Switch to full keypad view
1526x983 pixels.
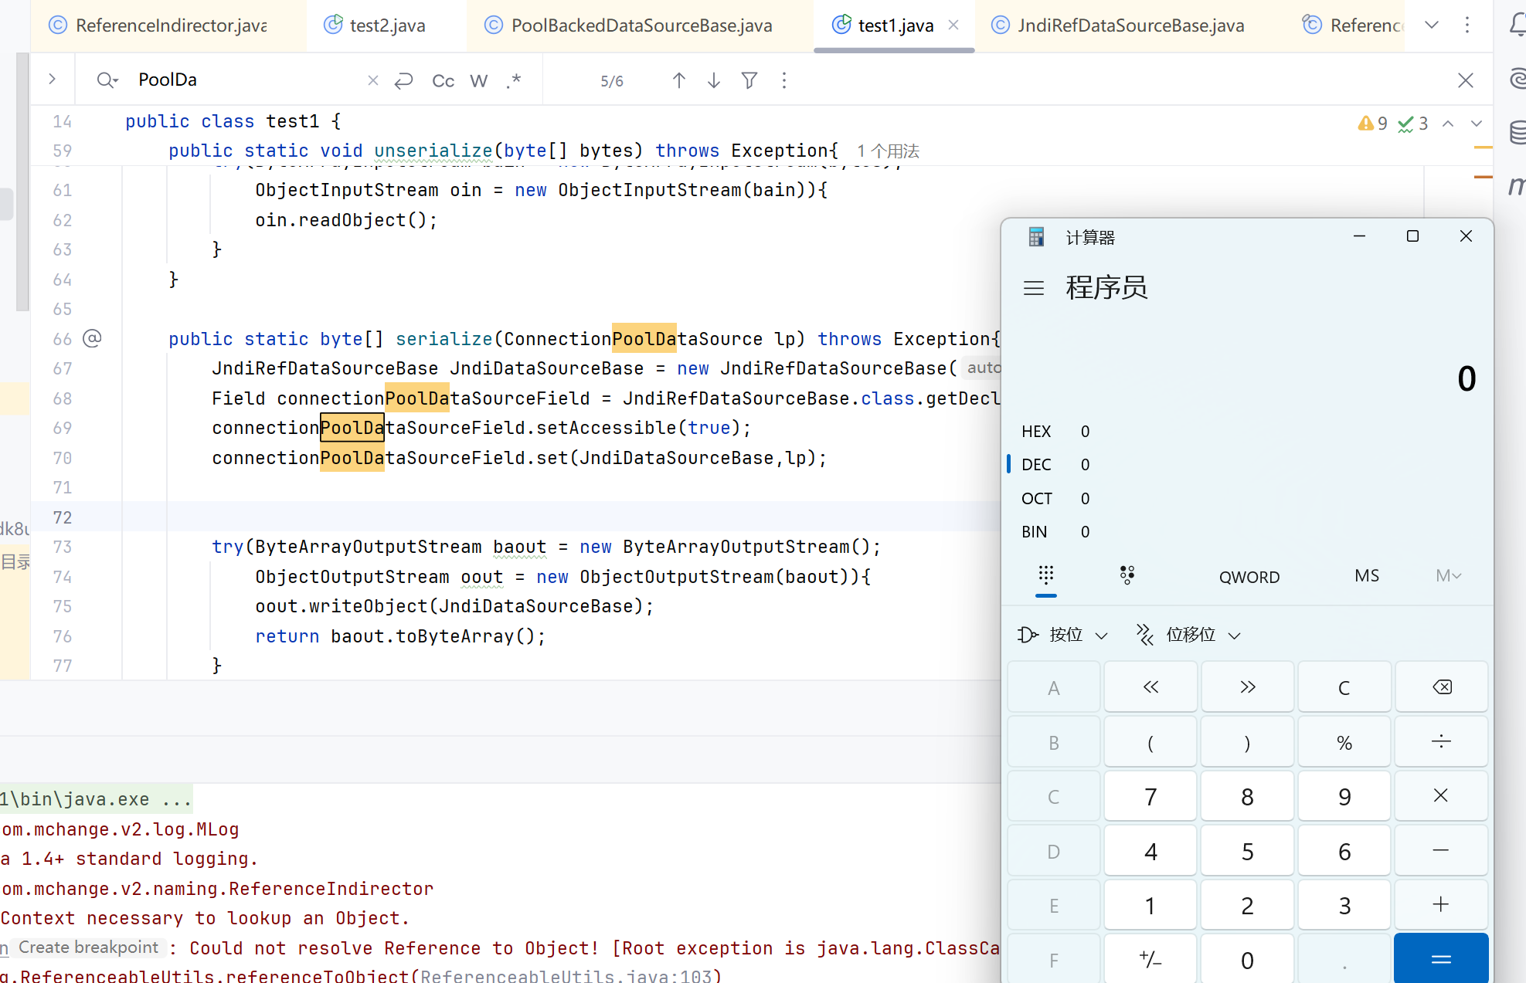click(x=1046, y=575)
